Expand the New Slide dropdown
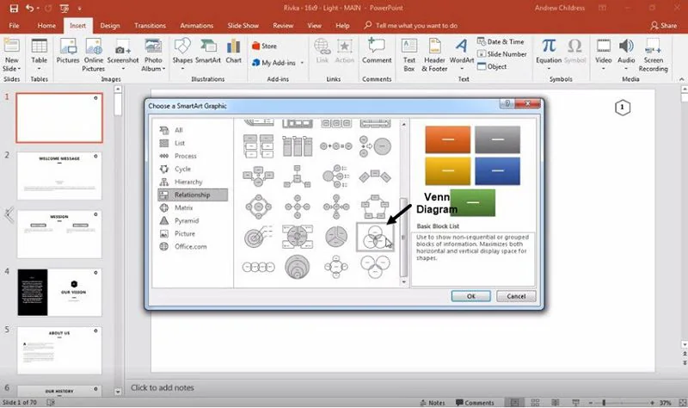 click(11, 69)
